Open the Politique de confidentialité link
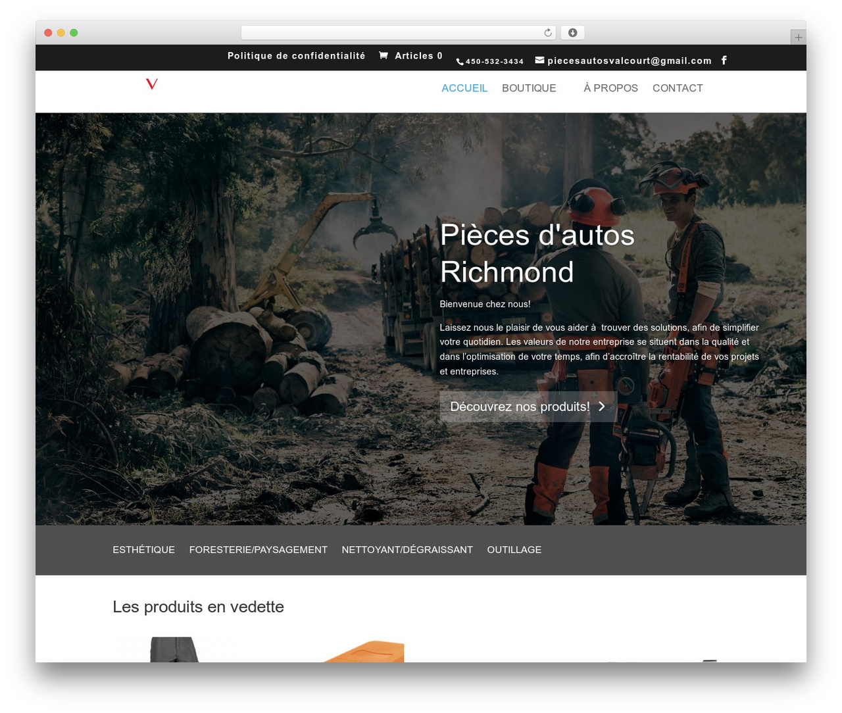The width and height of the screenshot is (842, 713). coord(296,56)
